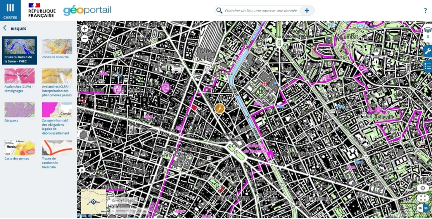Open help via the question mark
The height and width of the screenshot is (219, 432).
(x=425, y=11)
